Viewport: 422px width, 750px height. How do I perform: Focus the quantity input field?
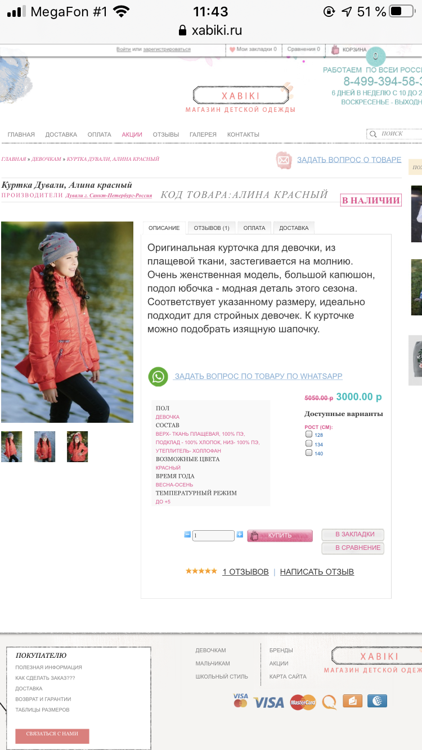point(213,536)
